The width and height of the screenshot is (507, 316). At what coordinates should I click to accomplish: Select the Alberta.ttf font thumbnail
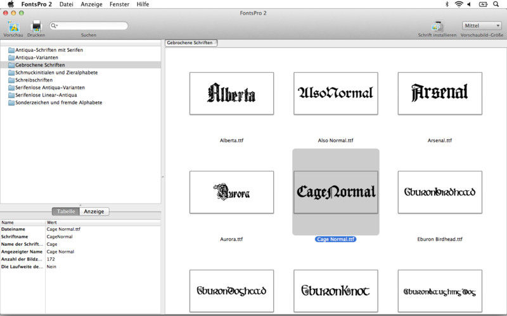click(231, 94)
